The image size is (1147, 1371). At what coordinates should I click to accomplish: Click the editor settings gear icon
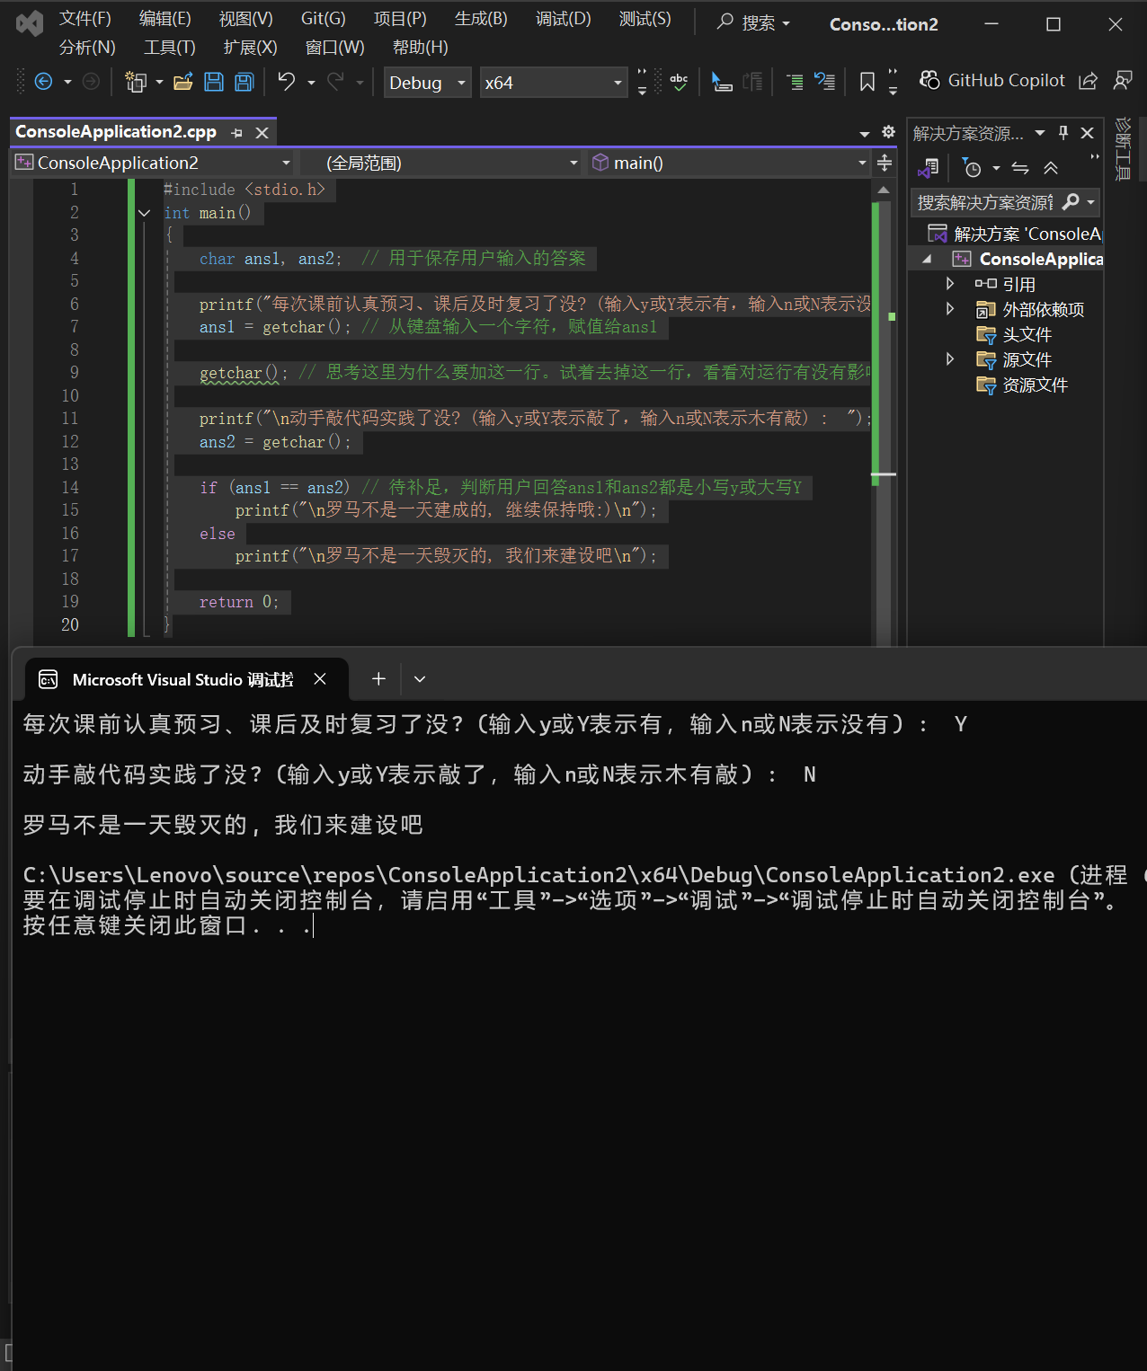[888, 131]
